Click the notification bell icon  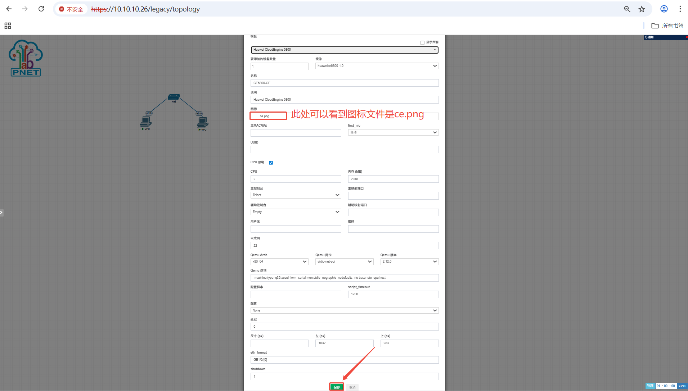(x=646, y=37)
